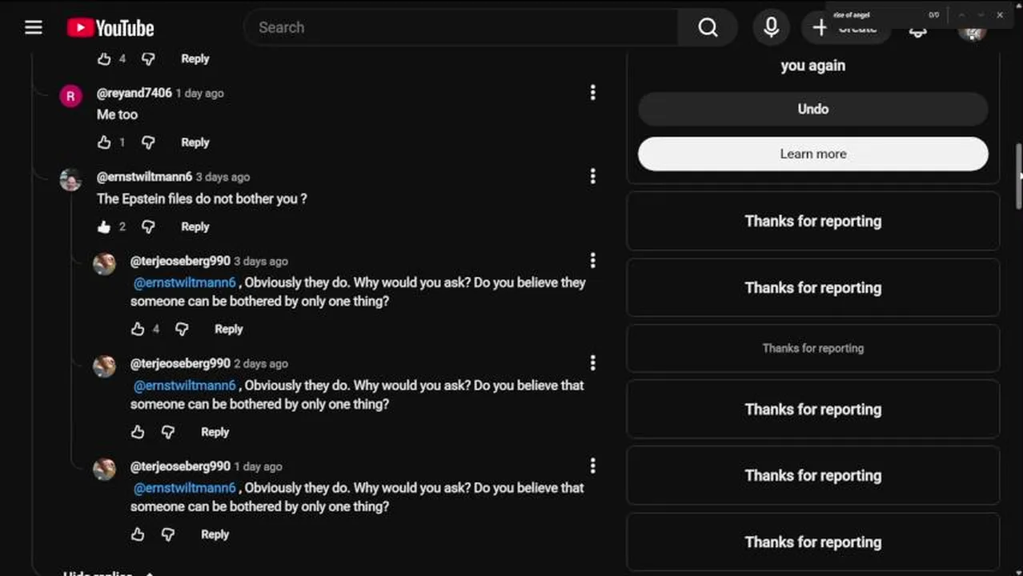Image resolution: width=1023 pixels, height=576 pixels.
Task: Dislike @terjeoseberg990 reply from 1 day ago
Action: (168, 534)
